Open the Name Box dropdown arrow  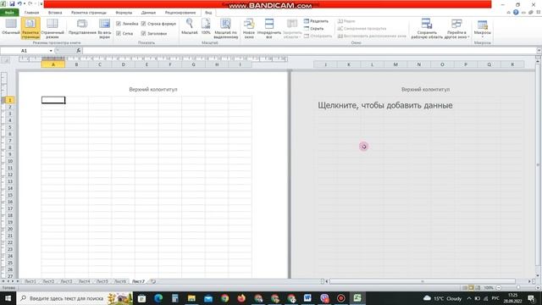(51, 51)
